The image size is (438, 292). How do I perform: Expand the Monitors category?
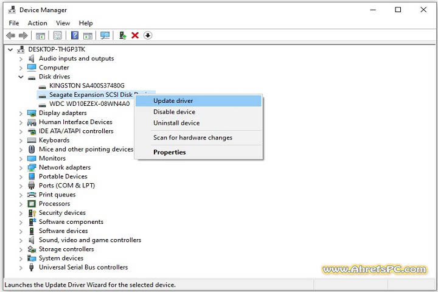(21, 159)
